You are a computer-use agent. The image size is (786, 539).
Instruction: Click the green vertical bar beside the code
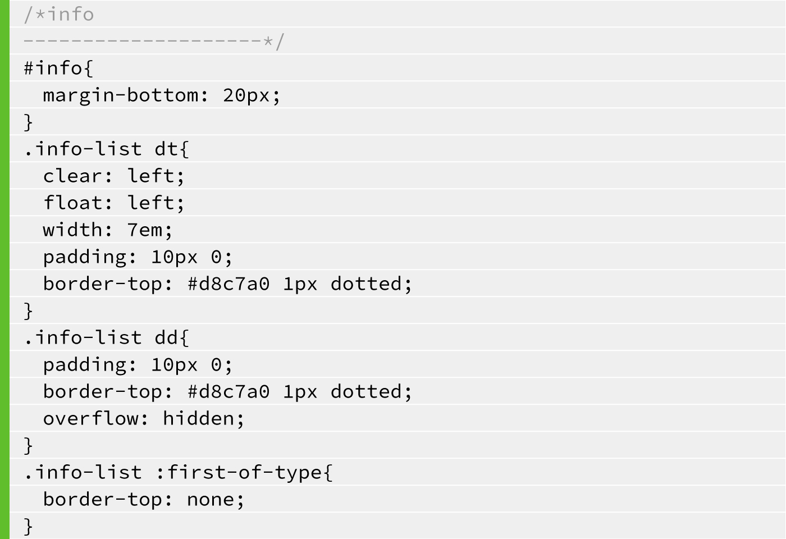click(x=5, y=269)
